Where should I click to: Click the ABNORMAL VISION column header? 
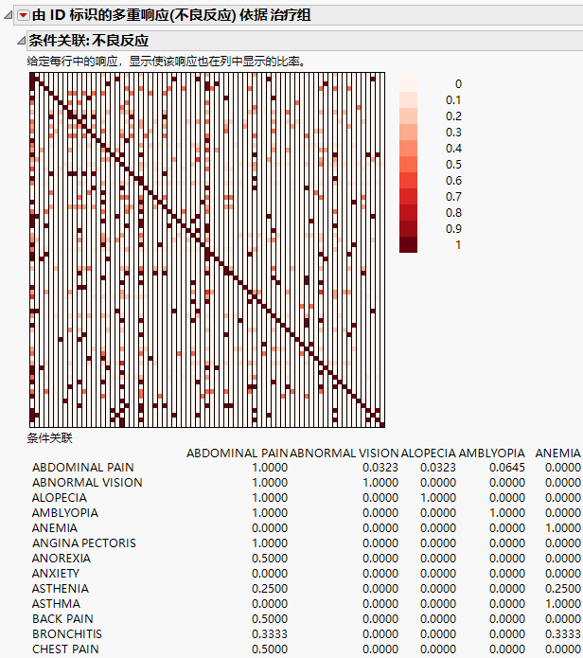click(x=344, y=453)
